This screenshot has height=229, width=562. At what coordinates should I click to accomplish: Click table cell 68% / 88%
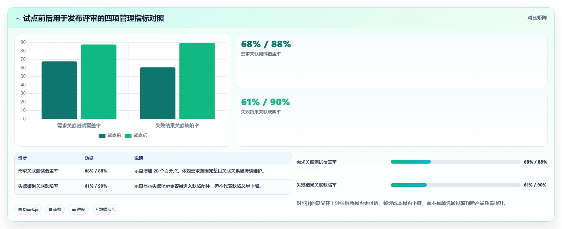[x=96, y=171]
